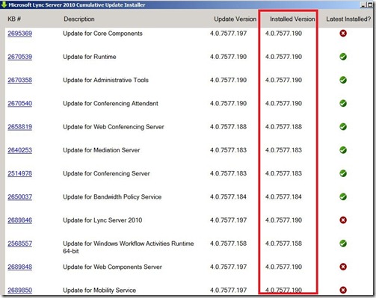Click installed version 4.0.7577.158 for Workflow Runtime
376x298 pixels.
coord(283,243)
